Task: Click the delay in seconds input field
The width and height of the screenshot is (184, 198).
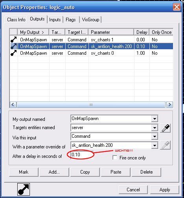Action: [x=82, y=155]
